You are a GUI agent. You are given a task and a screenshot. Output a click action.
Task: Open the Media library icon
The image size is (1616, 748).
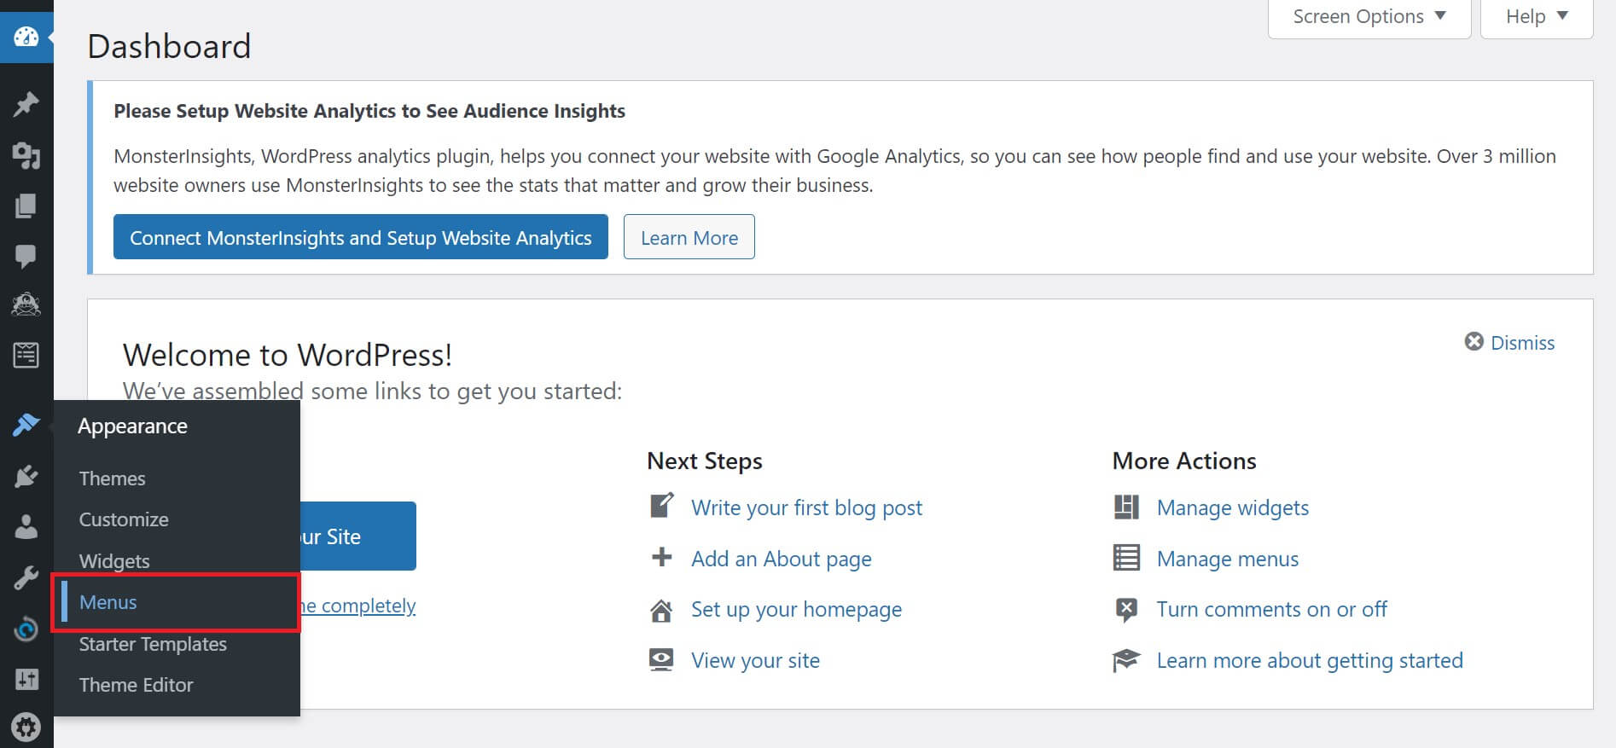click(26, 155)
